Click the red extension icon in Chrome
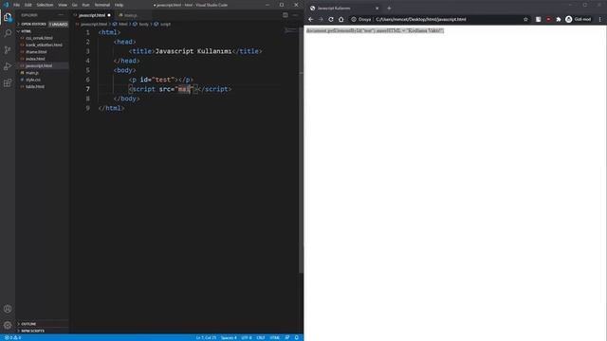 coord(548,19)
